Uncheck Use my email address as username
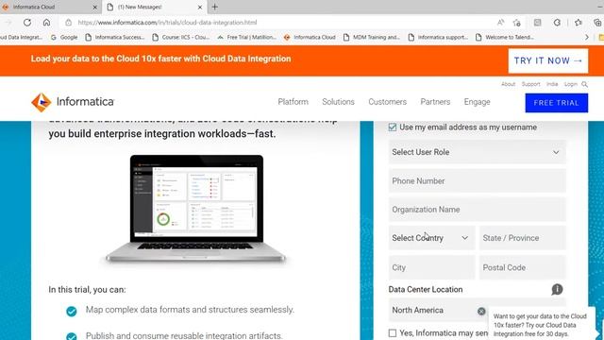Viewport: 604px width, 340px height. (x=393, y=127)
